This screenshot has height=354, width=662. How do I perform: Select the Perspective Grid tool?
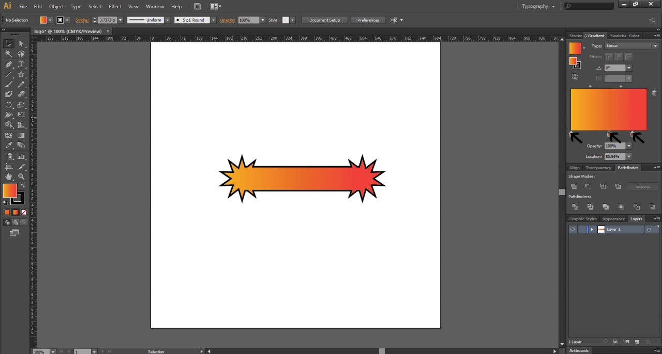(21, 125)
